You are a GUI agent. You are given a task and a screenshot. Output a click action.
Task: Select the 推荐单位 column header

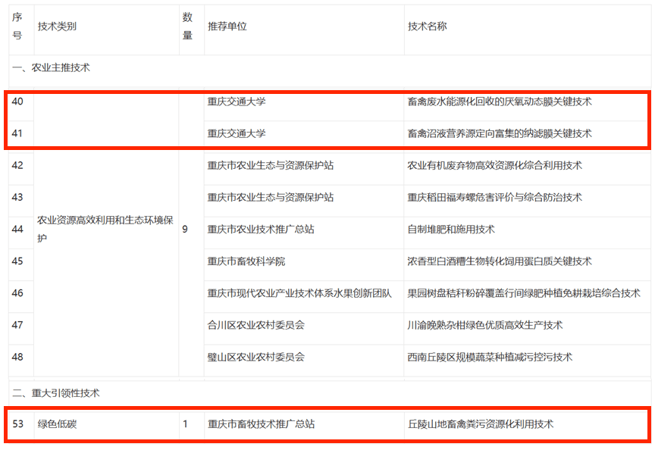click(x=227, y=27)
